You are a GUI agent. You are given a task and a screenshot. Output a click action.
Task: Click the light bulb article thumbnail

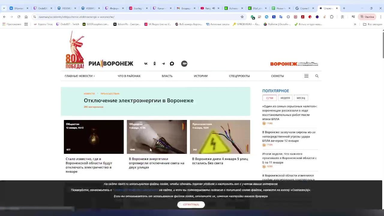94,137
